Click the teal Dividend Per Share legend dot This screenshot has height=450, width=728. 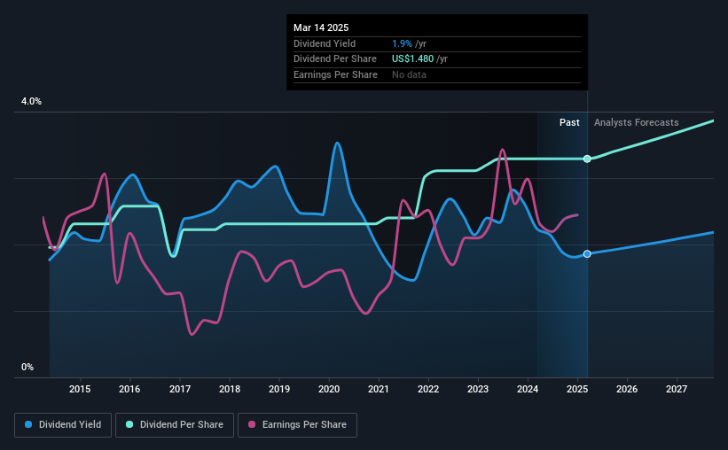point(129,424)
